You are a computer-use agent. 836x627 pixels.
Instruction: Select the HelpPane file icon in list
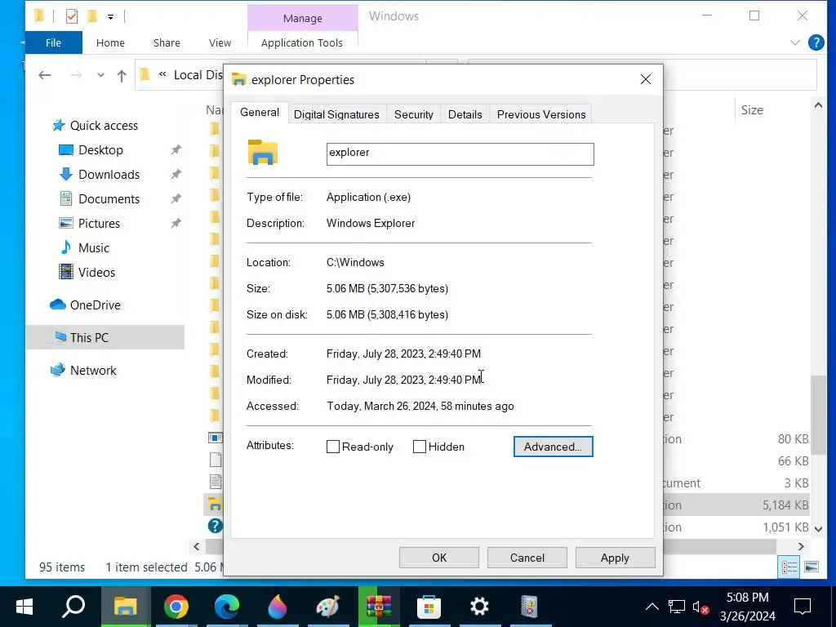point(215,527)
